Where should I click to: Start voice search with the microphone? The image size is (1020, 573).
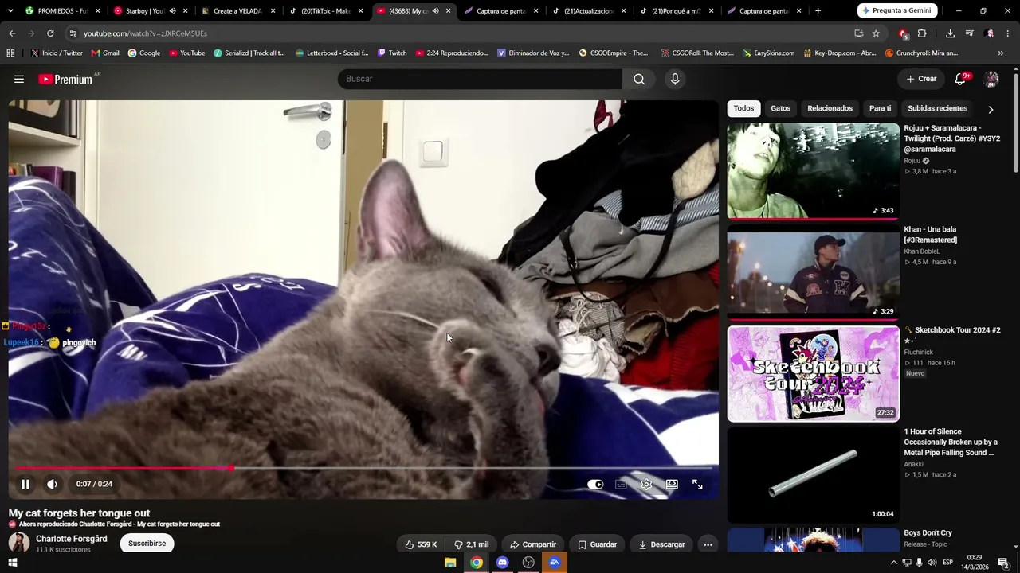click(x=675, y=79)
